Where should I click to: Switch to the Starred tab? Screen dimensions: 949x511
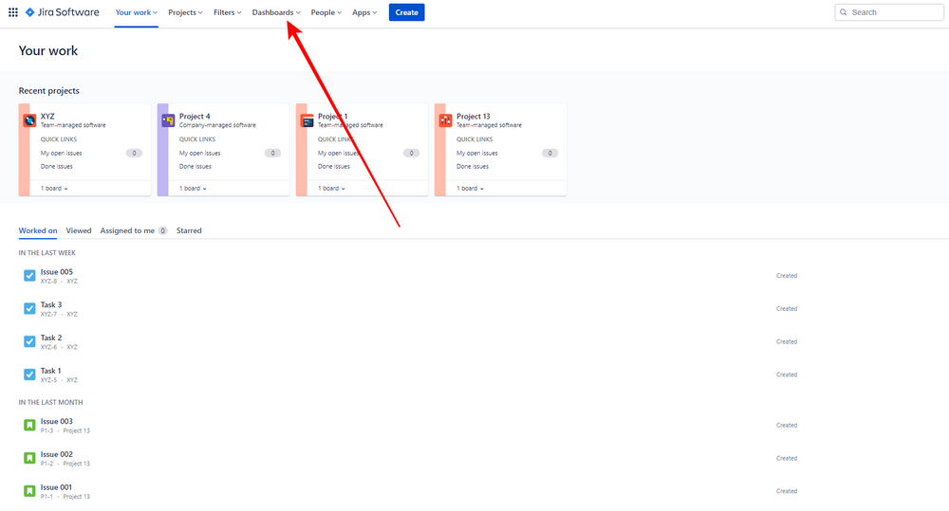pyautogui.click(x=189, y=230)
